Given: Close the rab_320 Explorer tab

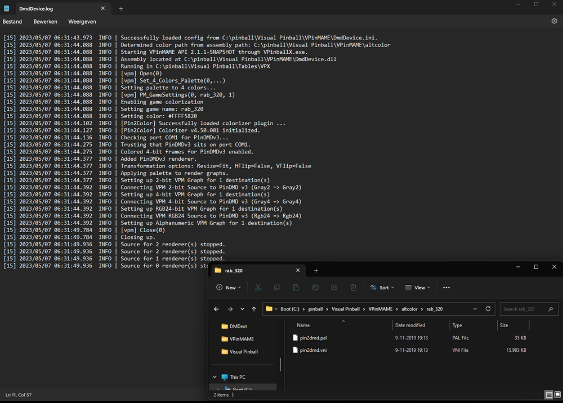Looking at the screenshot, I should [x=298, y=270].
